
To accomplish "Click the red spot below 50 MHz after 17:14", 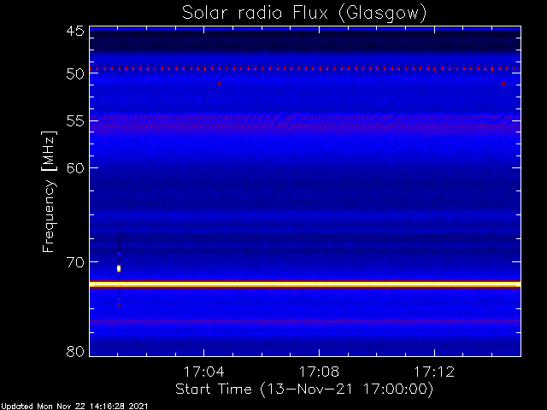I will tap(503, 84).
